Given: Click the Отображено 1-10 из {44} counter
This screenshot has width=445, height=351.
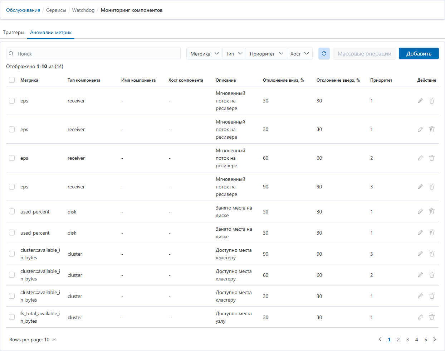Looking at the screenshot, I should click(x=35, y=66).
